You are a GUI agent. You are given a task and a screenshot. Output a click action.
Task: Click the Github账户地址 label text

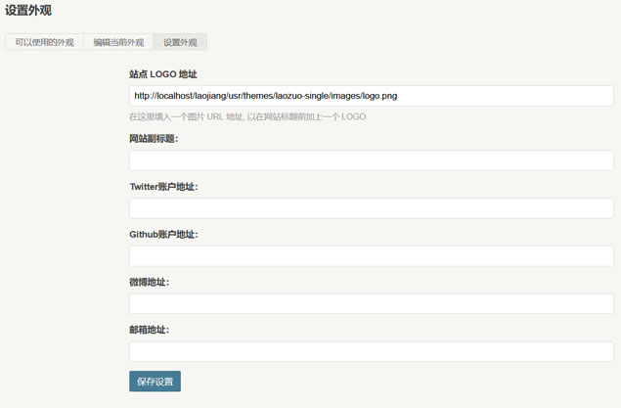[163, 235]
